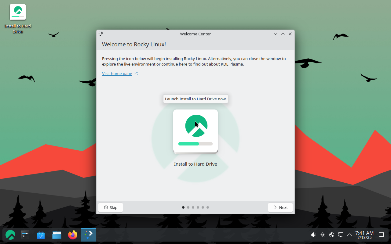
Task: Open the Welcome Center window menu icon
Action: click(x=101, y=34)
